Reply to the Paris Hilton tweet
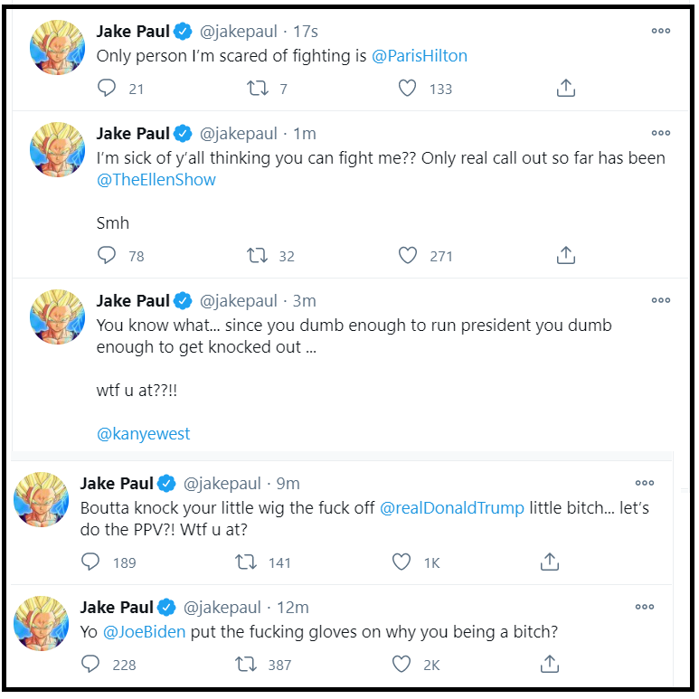The height and width of the screenshot is (699, 699). coord(107,88)
